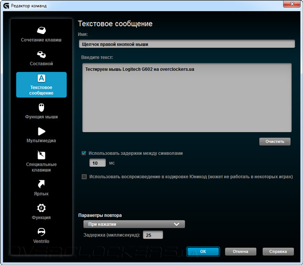Close the Редактор команд window
The image size is (303, 265).
(x=292, y=4)
